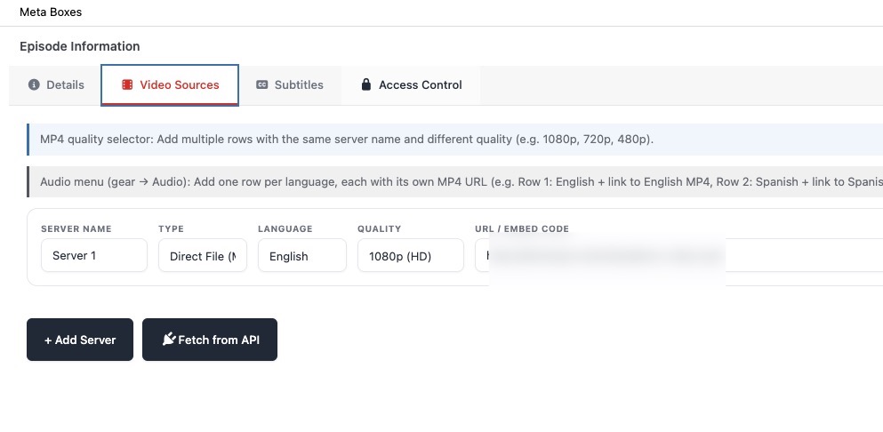Switch to the Details tab label
Screen dimensions: 883x432
[x=65, y=85]
